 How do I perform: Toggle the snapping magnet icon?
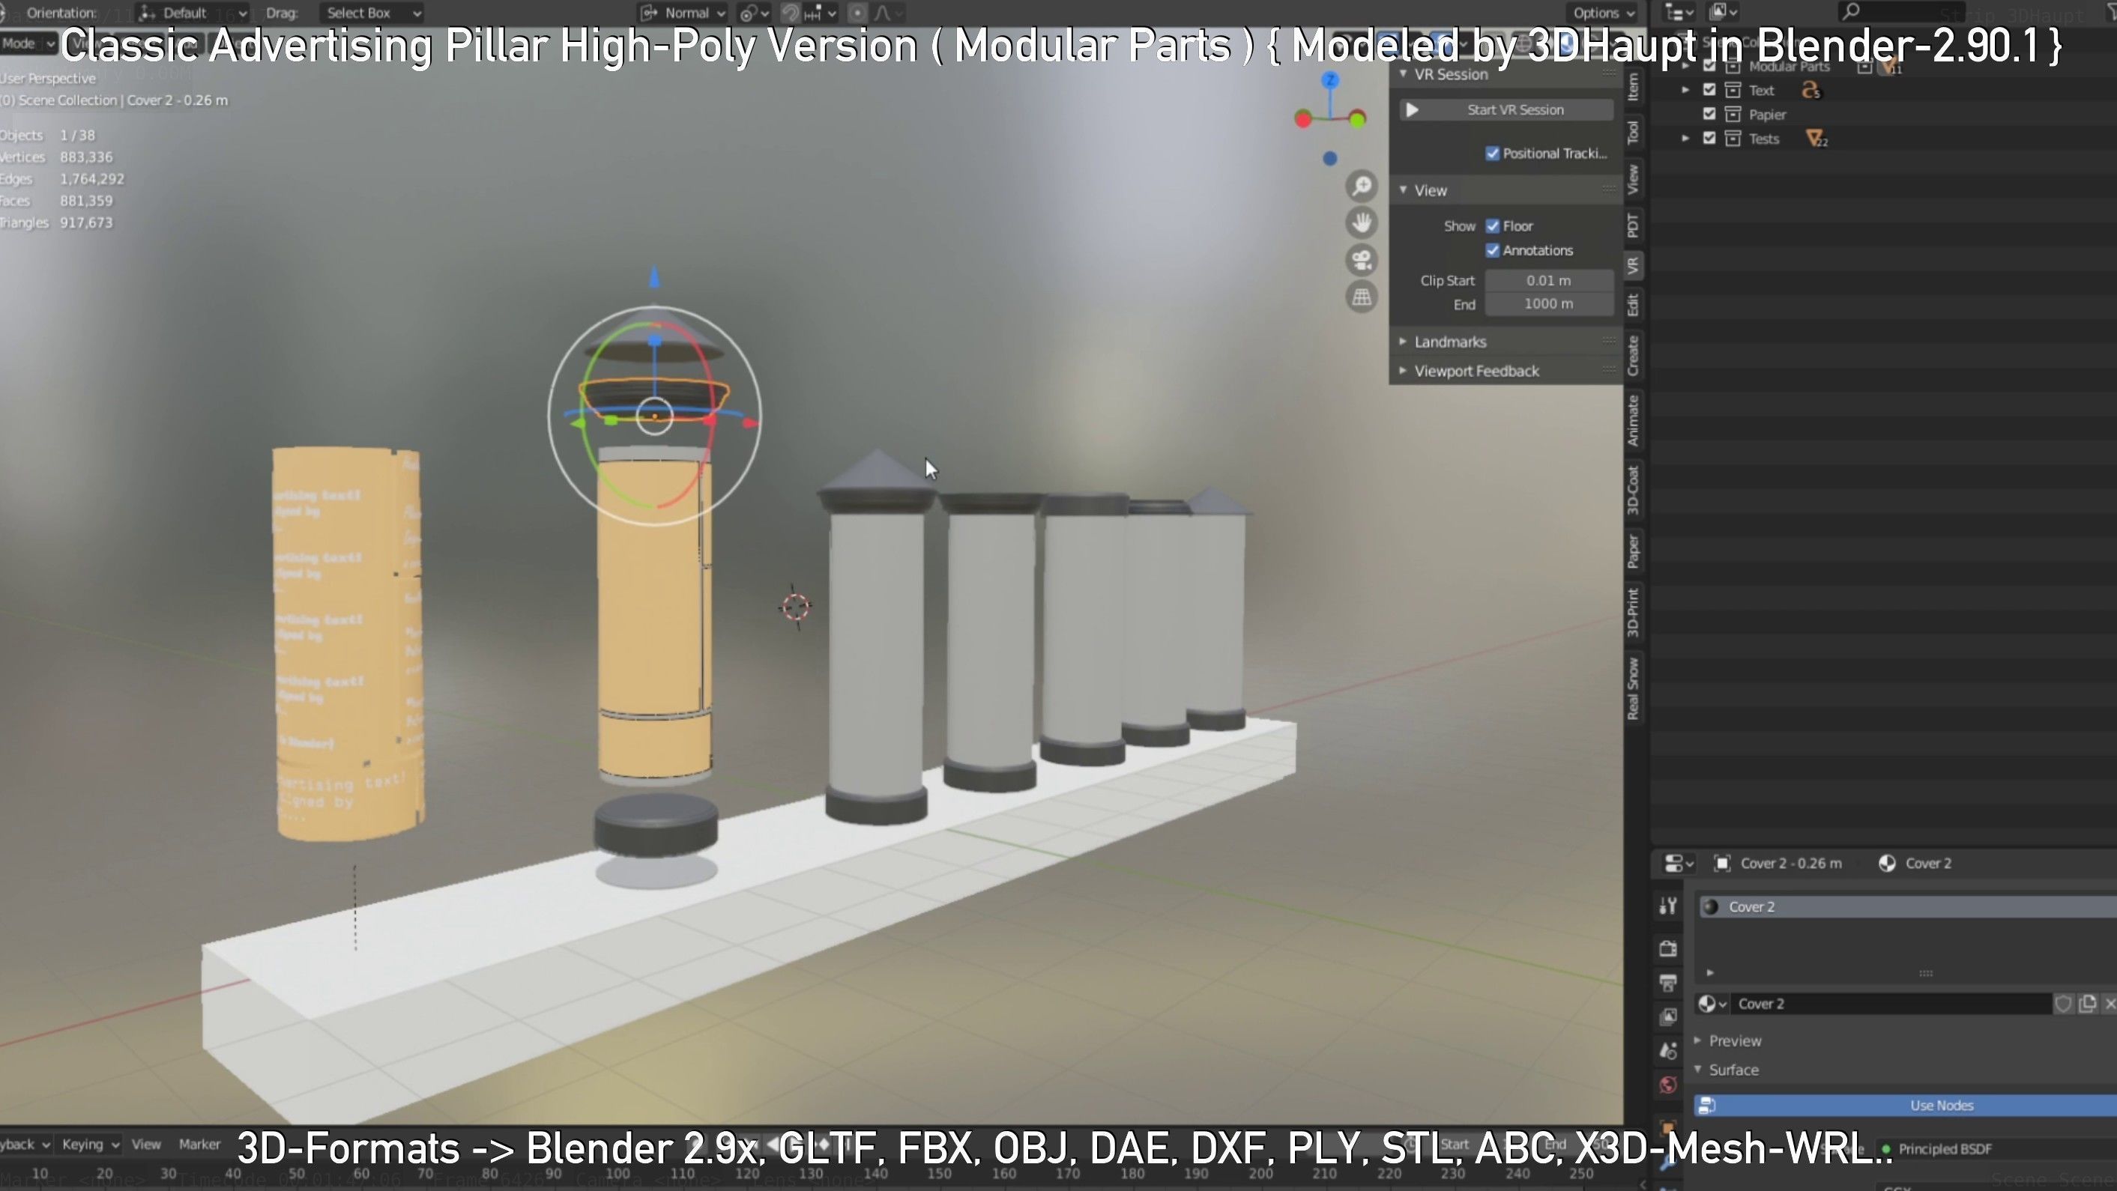pyautogui.click(x=790, y=13)
